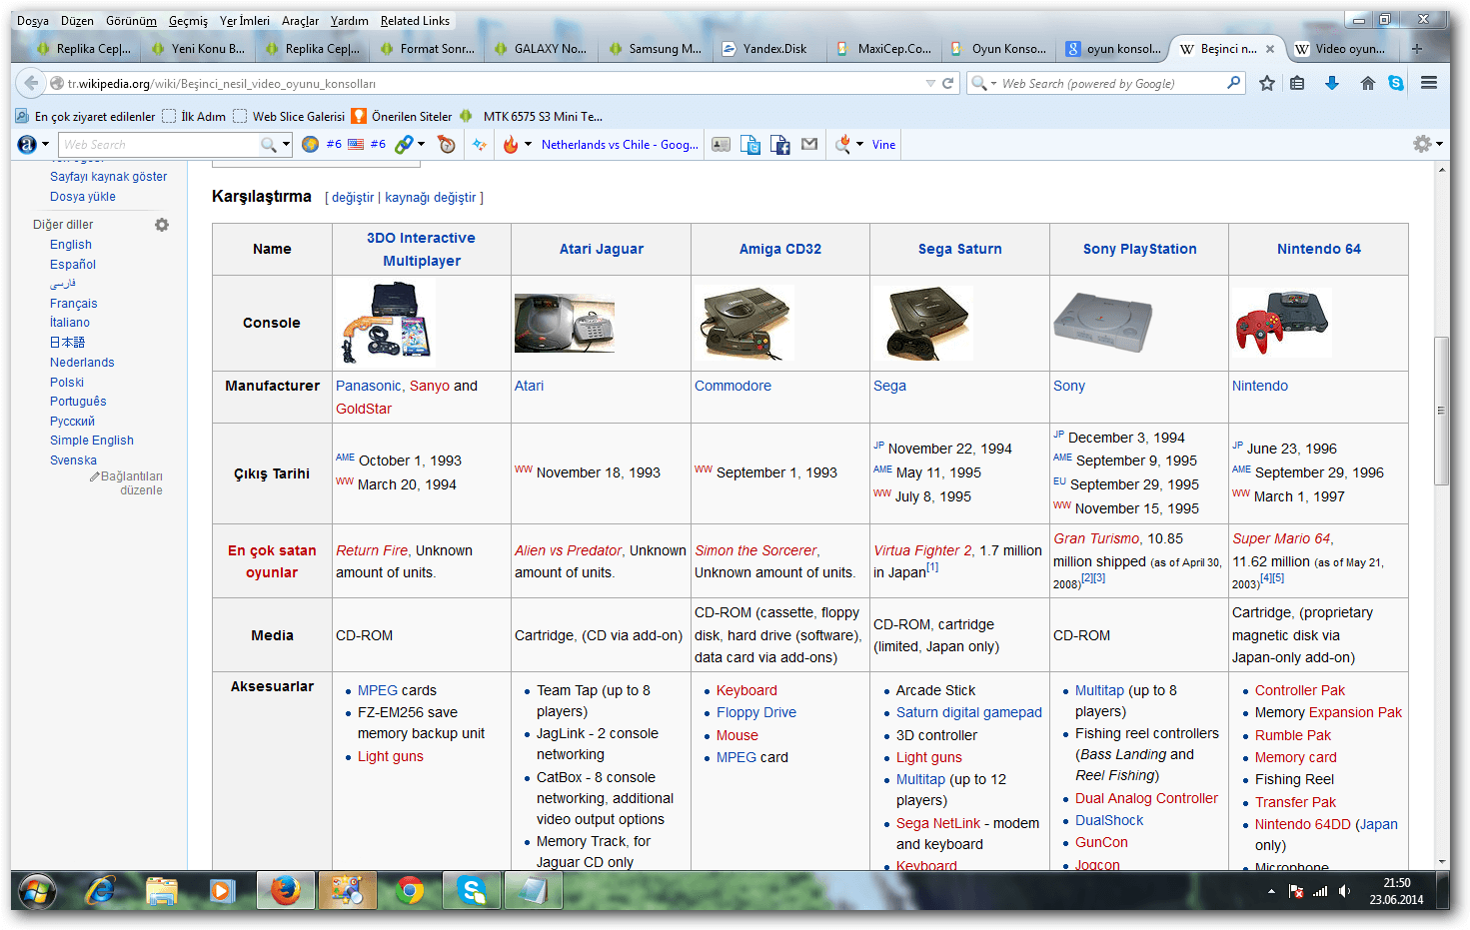Click the Web Search input in toolbar

[x=160, y=145]
